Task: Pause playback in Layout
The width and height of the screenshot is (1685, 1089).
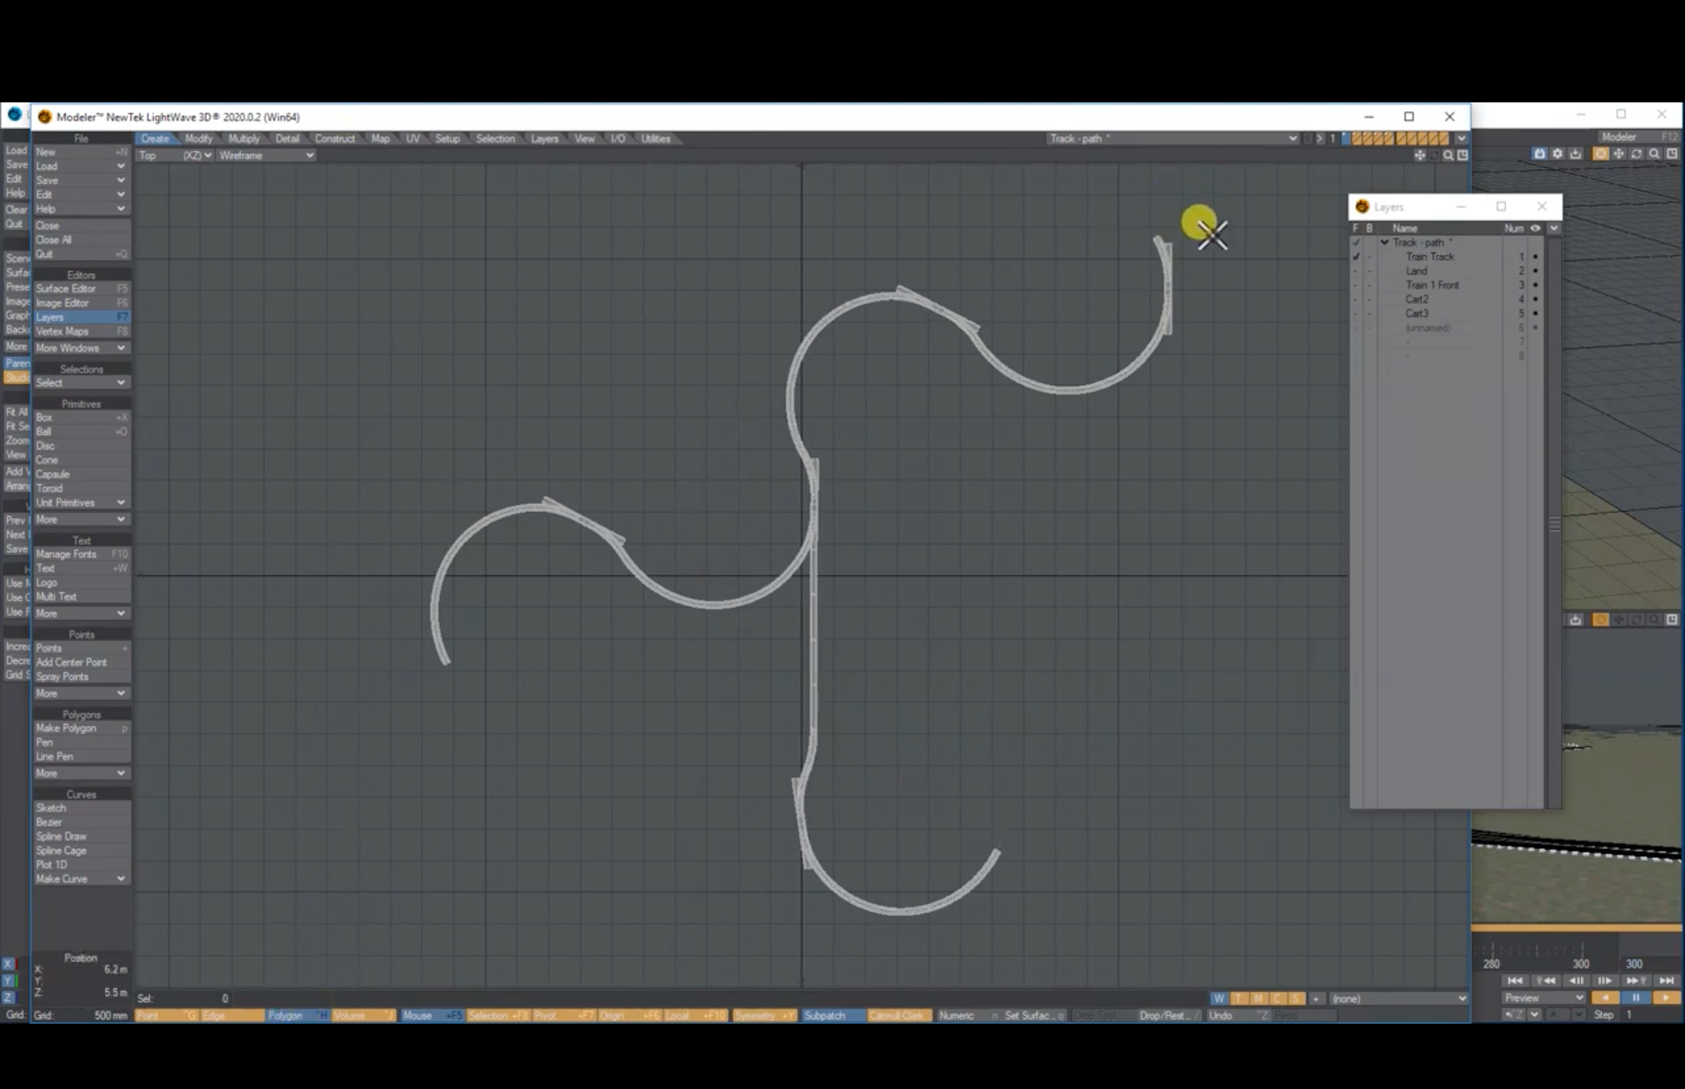Action: tap(1635, 998)
